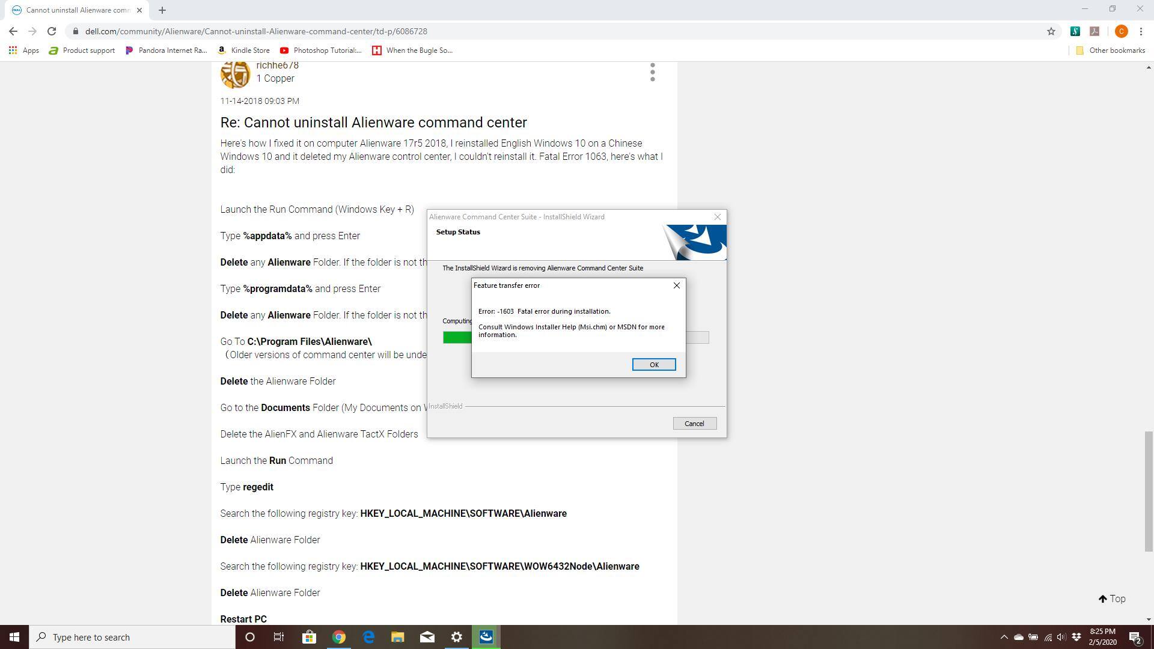Open the Apps bookmarks shortcut

(x=24, y=50)
